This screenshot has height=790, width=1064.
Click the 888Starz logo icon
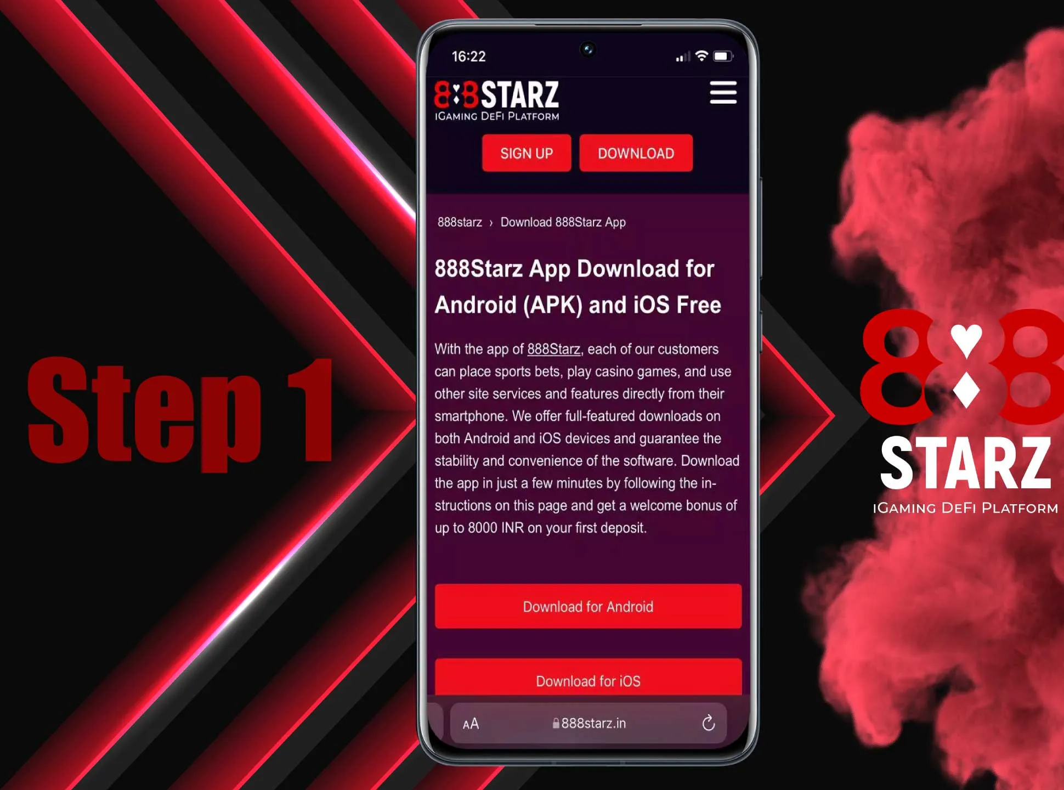[497, 98]
